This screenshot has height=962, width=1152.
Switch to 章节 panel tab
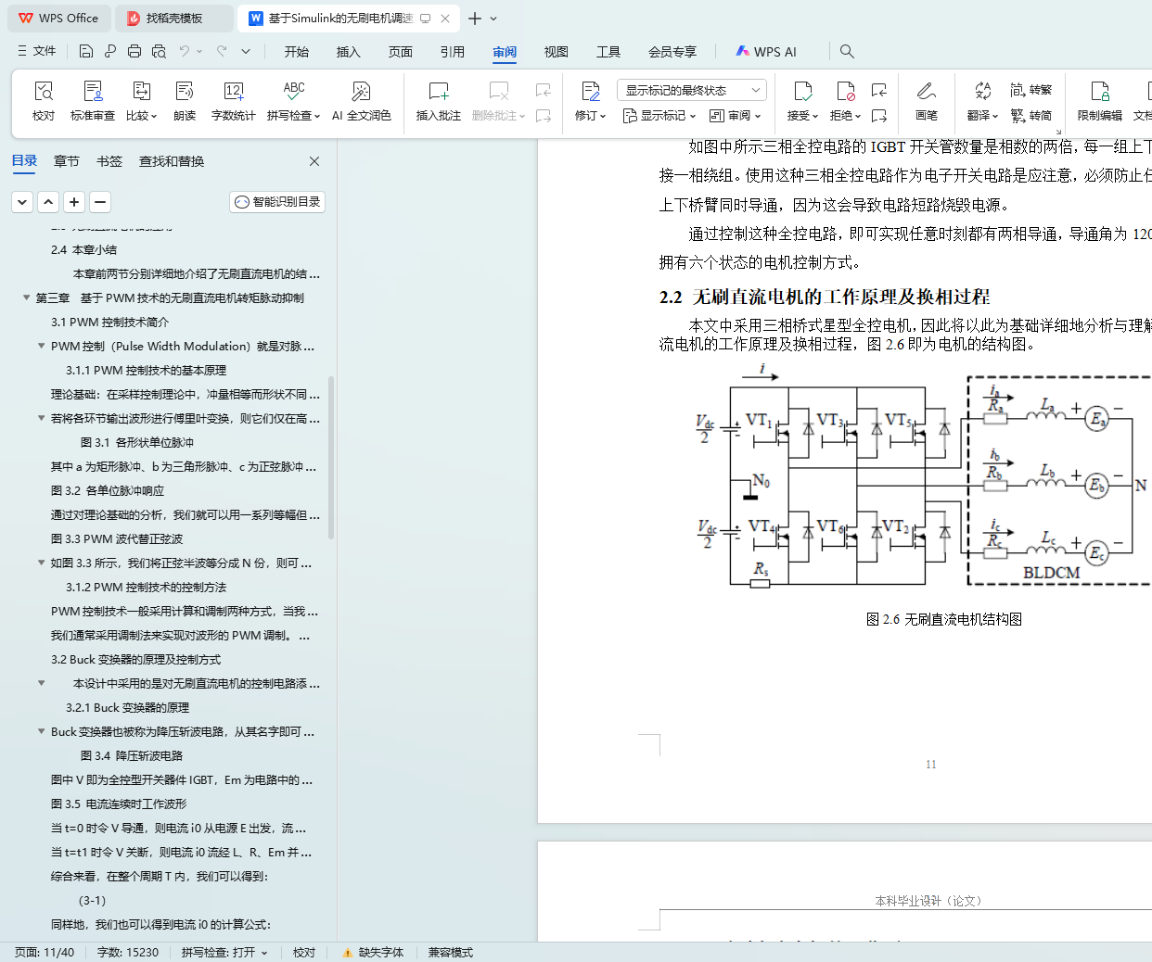(x=67, y=161)
